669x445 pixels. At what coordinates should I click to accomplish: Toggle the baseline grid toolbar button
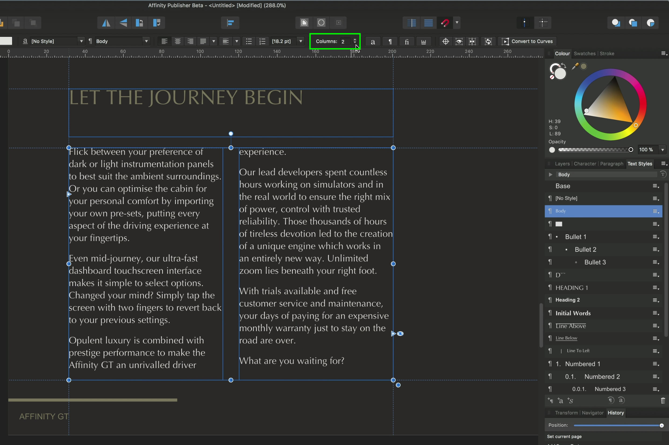(x=428, y=23)
